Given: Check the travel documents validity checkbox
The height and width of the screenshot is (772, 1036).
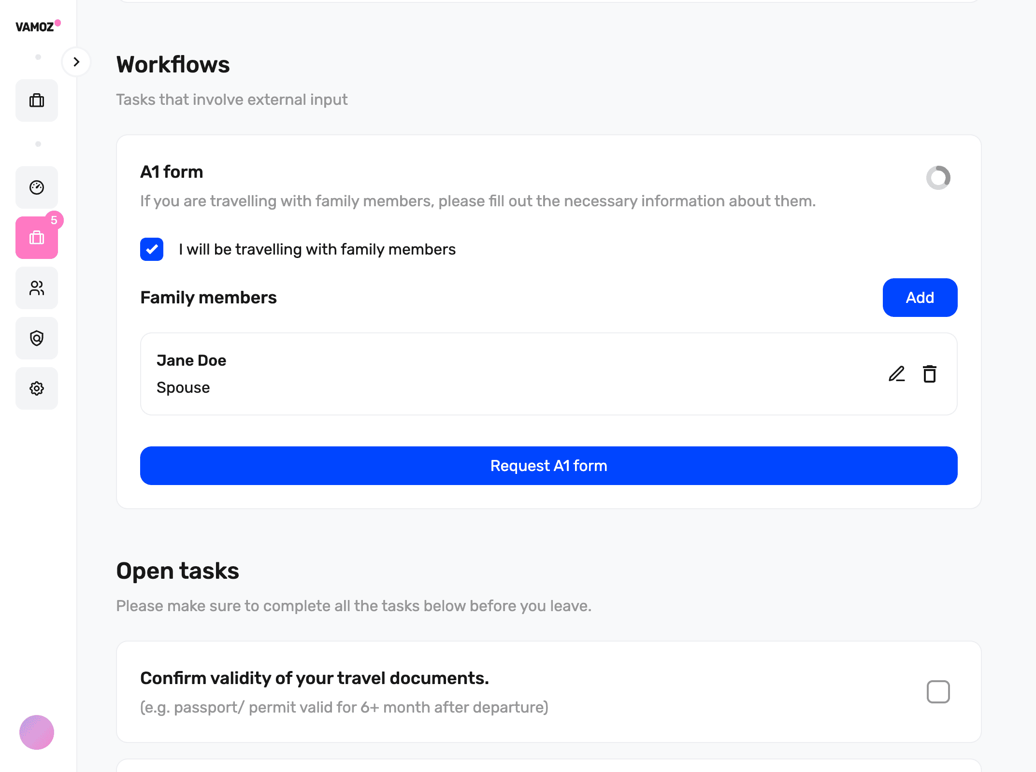Looking at the screenshot, I should click(939, 692).
